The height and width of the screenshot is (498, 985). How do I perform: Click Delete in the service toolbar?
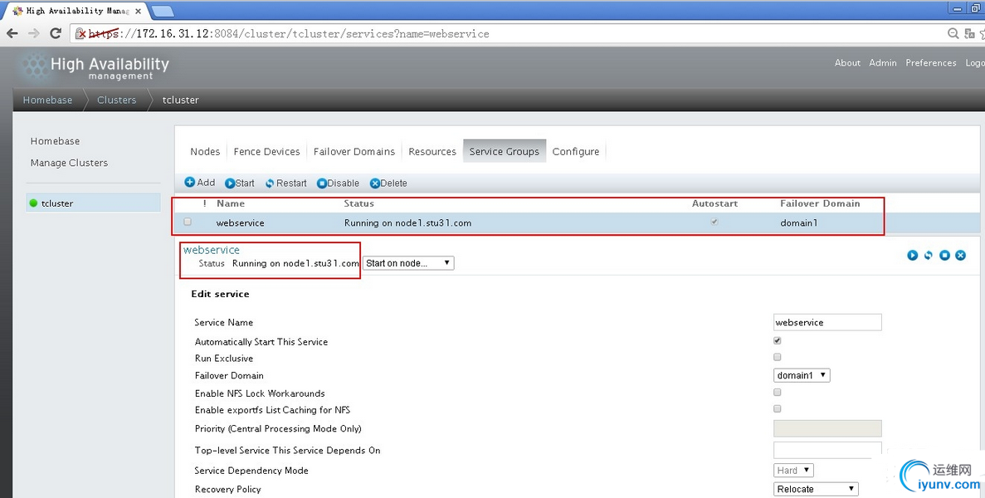click(x=388, y=183)
